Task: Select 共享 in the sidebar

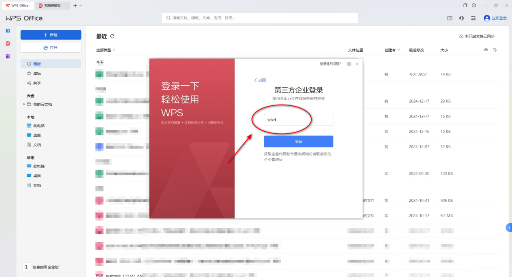Action: (51, 83)
